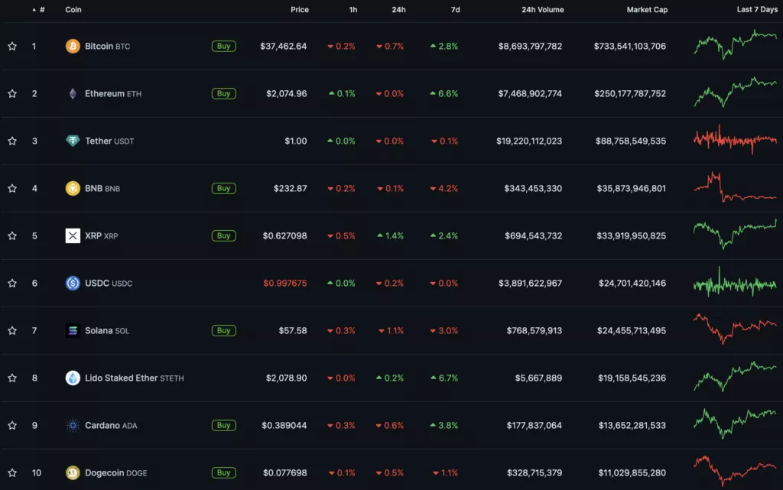Click the XRP logo icon
This screenshot has height=490, width=783.
point(73,235)
